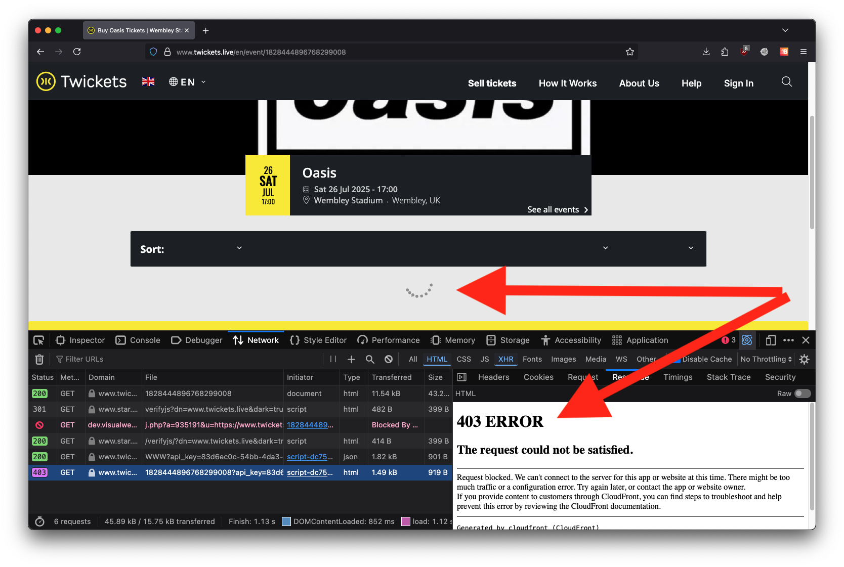Screen dimensions: 844x567
Task: Open the list all tabs chevron
Action: 785,30
